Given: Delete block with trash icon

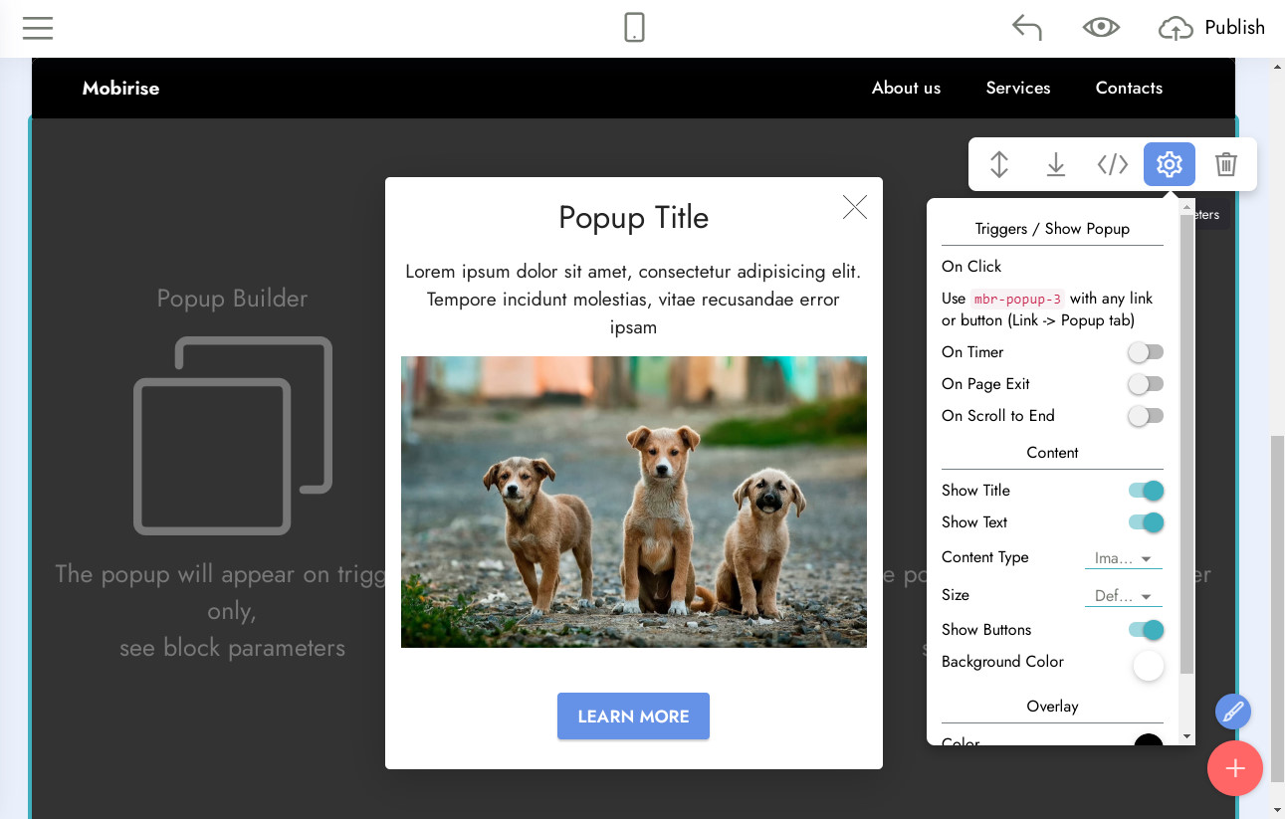Looking at the screenshot, I should pos(1226,164).
